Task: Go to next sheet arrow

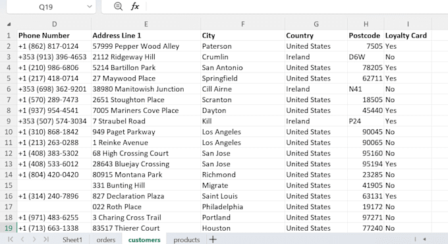Action: tap(34, 239)
